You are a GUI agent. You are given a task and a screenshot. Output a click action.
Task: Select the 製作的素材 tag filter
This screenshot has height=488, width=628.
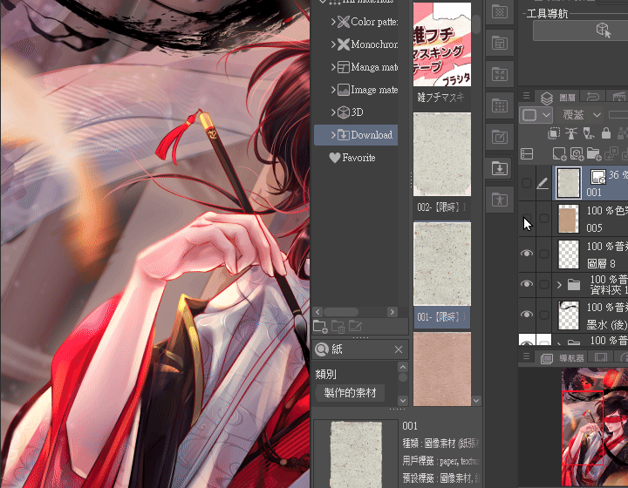[350, 393]
